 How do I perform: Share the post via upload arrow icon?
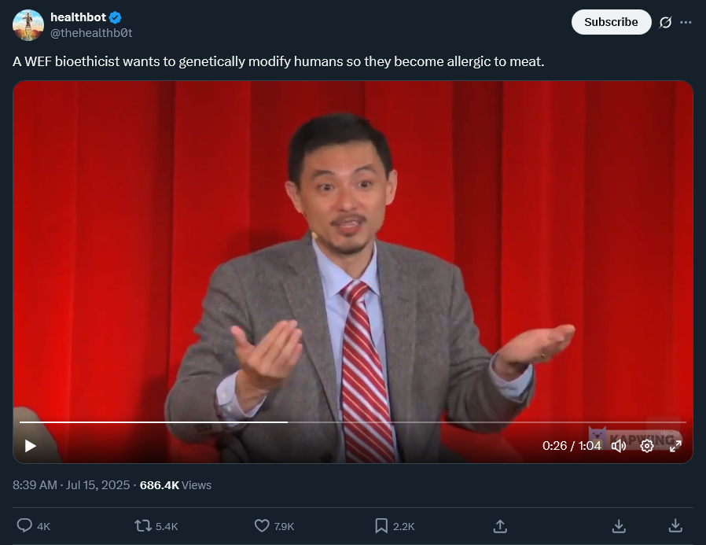click(x=500, y=525)
